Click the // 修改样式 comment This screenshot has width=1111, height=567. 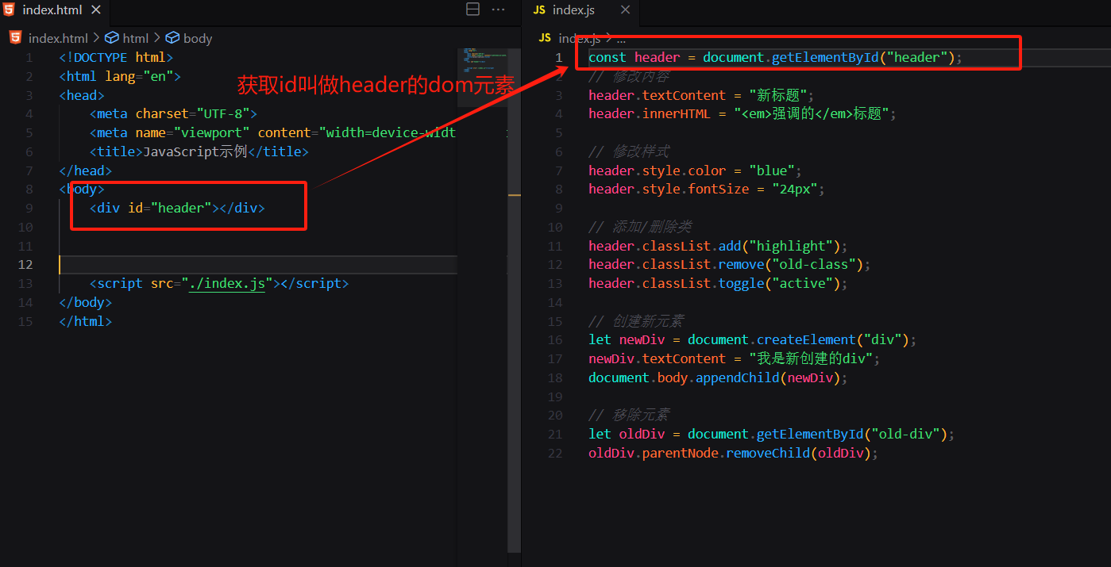coord(629,151)
